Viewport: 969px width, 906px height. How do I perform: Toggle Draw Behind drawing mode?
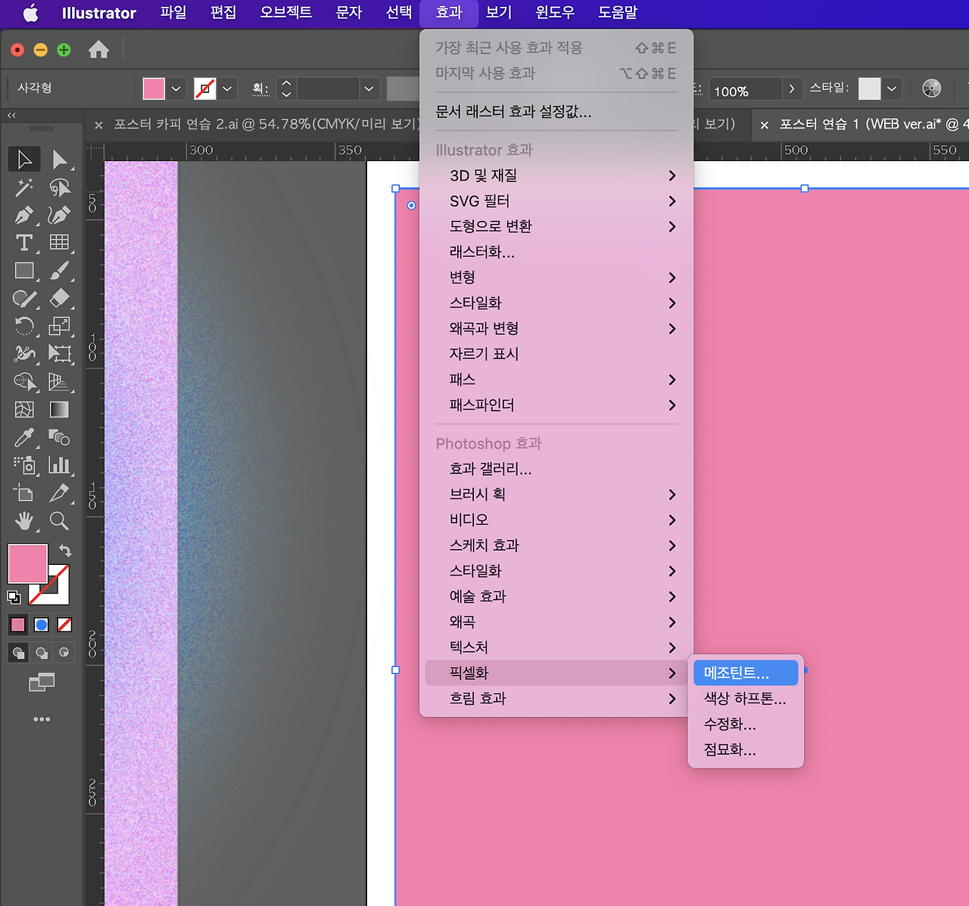click(39, 653)
